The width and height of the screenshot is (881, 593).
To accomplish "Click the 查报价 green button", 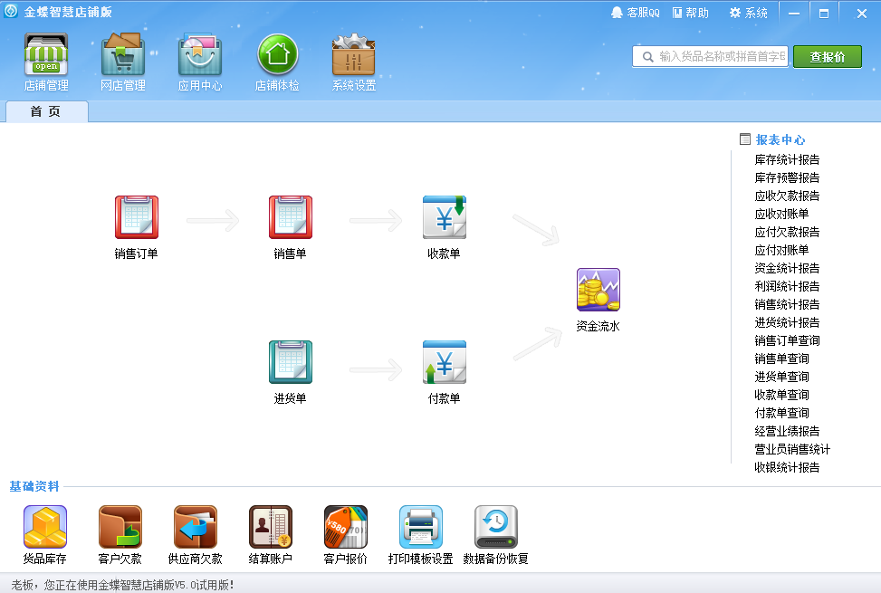I will [827, 57].
